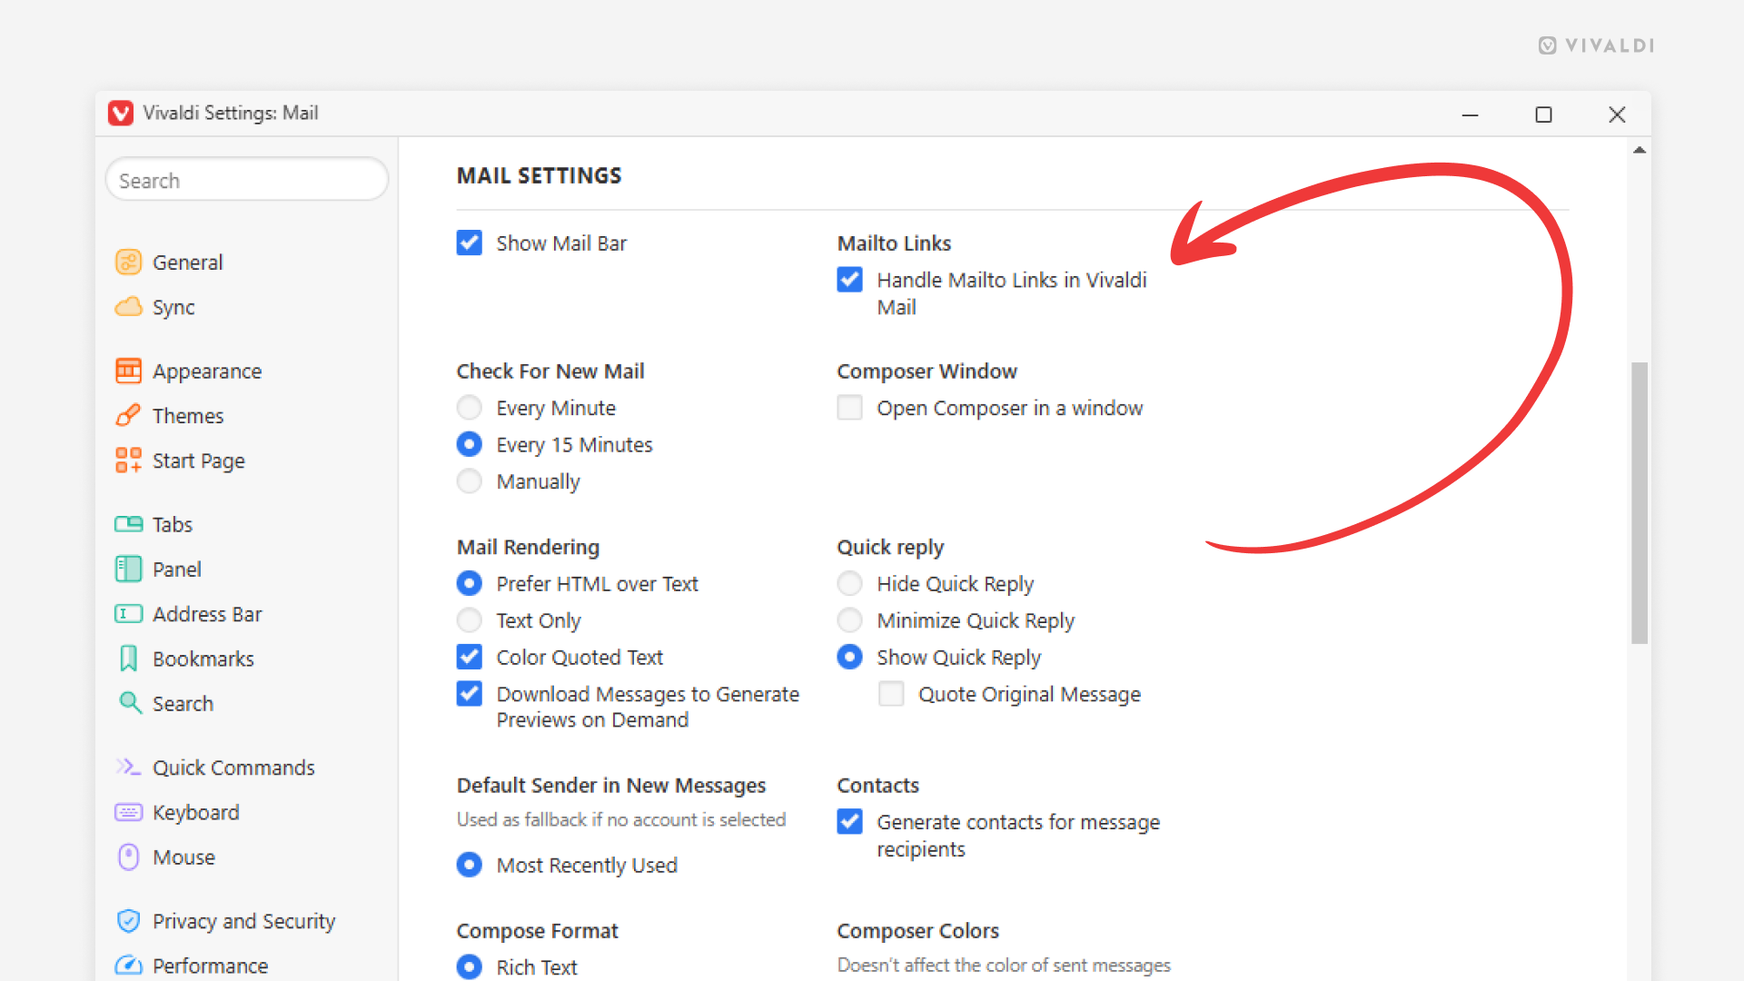Select Every 15 Minutes option

click(x=469, y=444)
